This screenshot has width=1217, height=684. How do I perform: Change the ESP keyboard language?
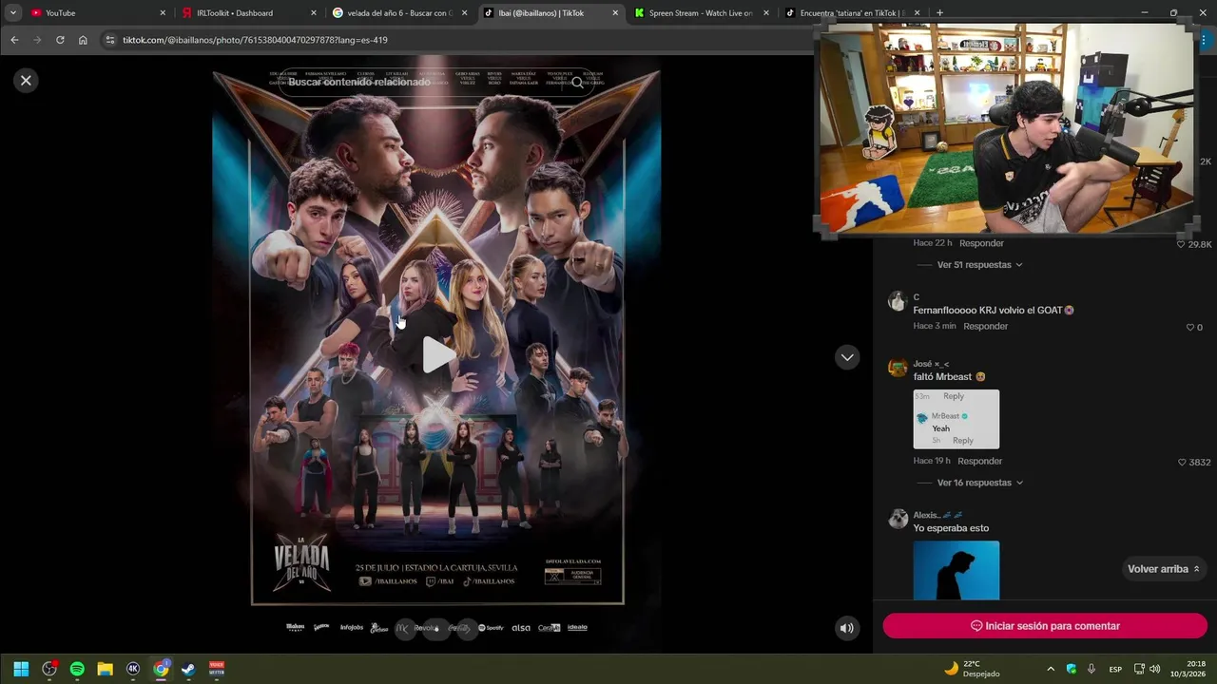pyautogui.click(x=1115, y=669)
